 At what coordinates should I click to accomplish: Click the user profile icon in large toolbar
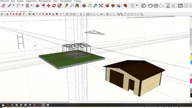(132, 6)
